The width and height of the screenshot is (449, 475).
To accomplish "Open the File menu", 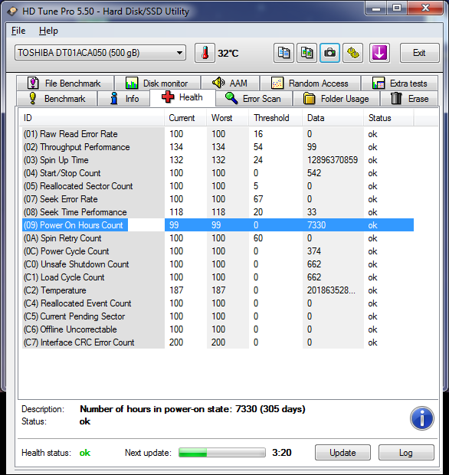I will 18,31.
